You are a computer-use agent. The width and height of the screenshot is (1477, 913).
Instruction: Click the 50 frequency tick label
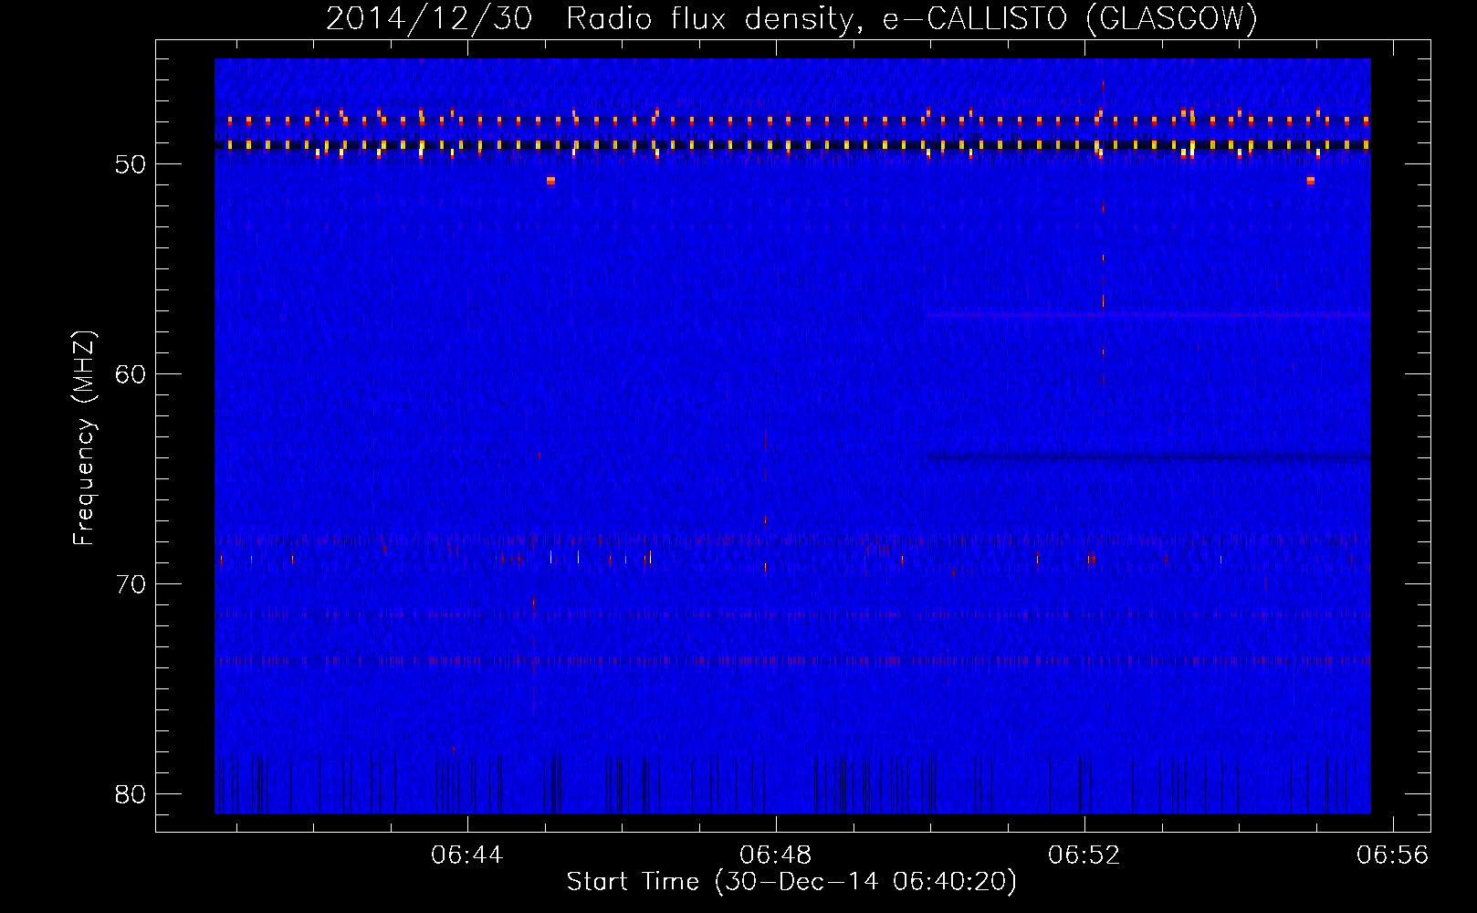coord(131,164)
